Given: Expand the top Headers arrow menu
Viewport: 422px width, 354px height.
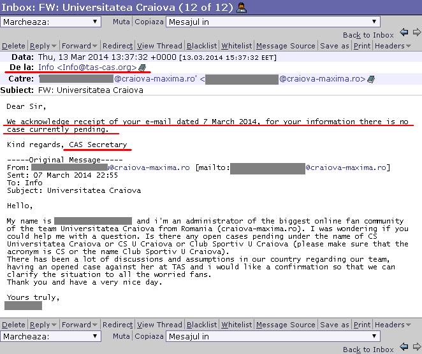Looking at the screenshot, I should [408, 46].
